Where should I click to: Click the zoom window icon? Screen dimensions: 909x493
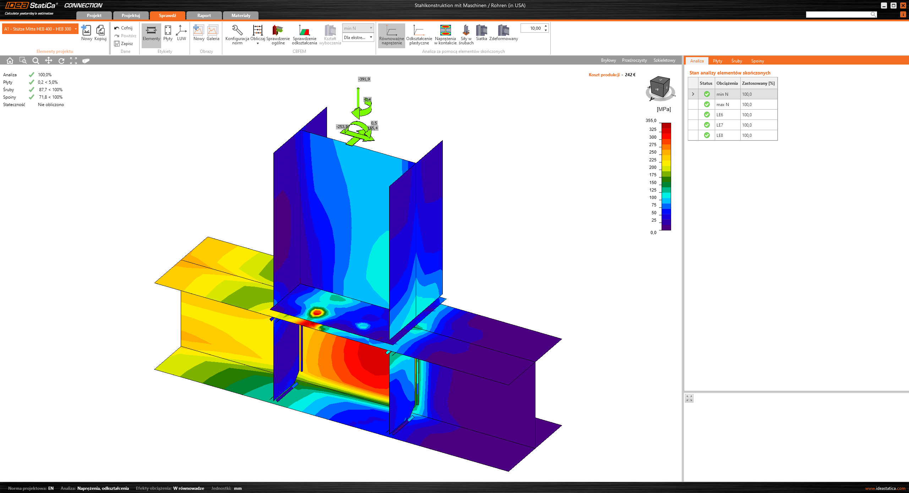(x=23, y=61)
